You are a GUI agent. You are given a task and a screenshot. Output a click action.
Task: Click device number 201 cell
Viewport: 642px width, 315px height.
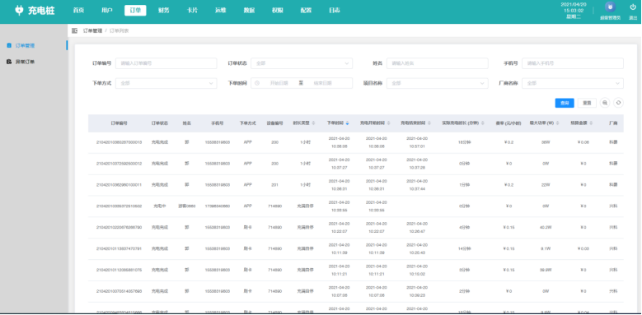(274, 185)
